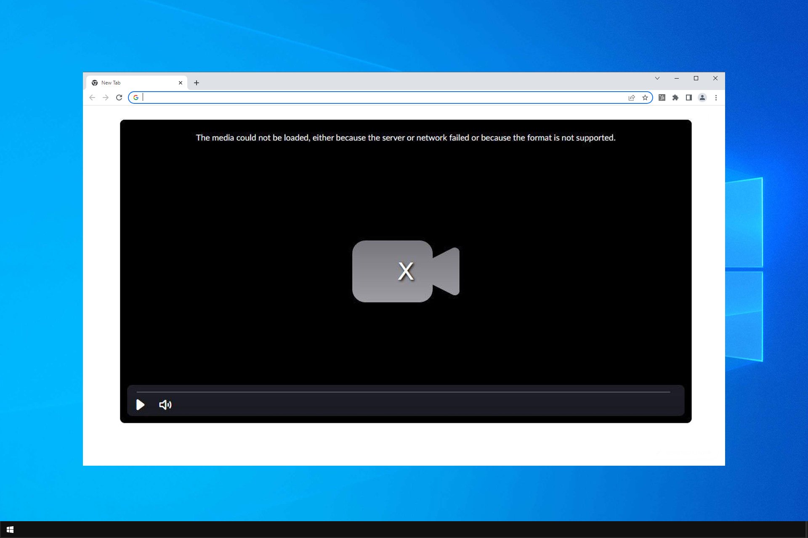Click the new tab plus button
808x538 pixels.
(x=197, y=82)
